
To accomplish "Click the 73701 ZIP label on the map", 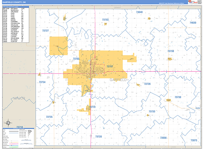I will (x=110, y=66).
